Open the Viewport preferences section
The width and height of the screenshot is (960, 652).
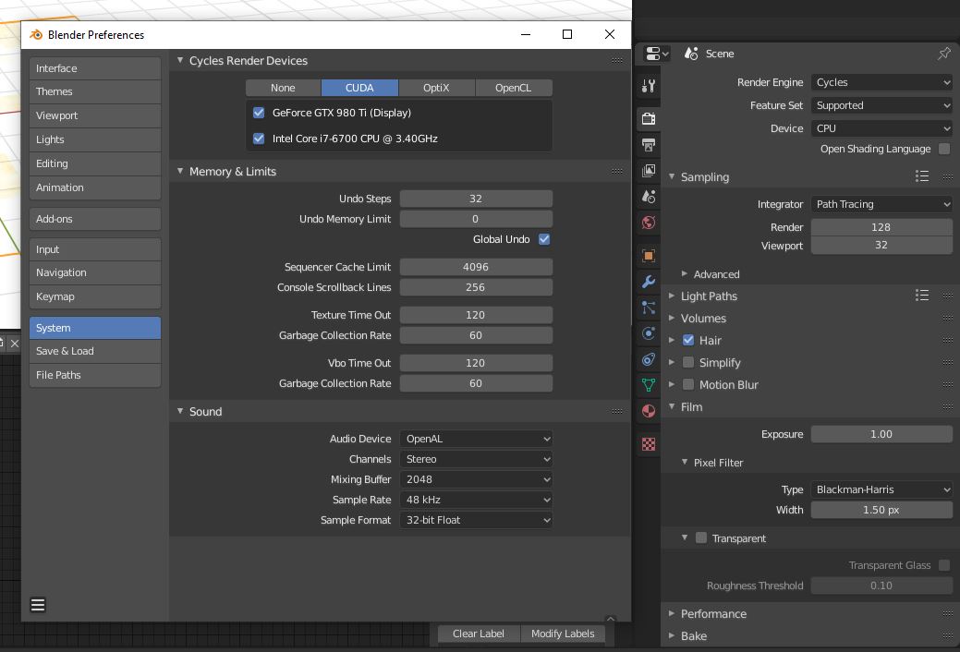pyautogui.click(x=95, y=115)
